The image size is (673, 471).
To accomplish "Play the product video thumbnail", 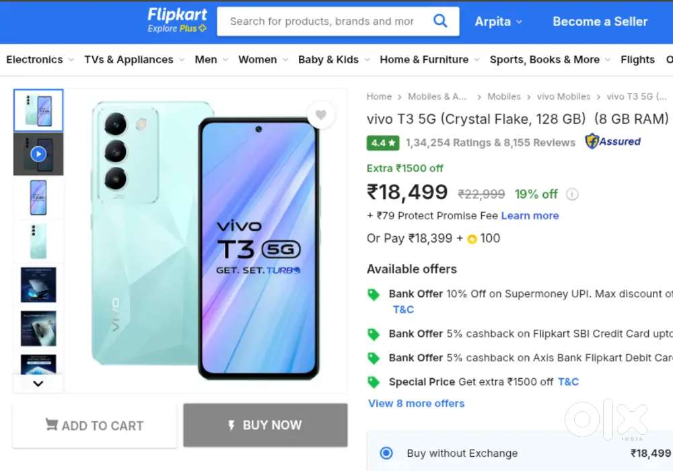I will pos(38,153).
